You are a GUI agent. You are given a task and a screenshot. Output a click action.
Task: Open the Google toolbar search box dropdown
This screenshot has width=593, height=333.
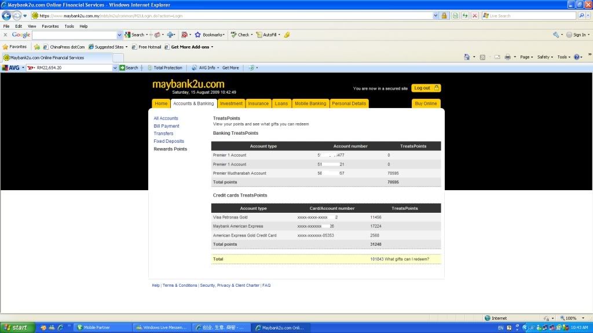pos(119,35)
